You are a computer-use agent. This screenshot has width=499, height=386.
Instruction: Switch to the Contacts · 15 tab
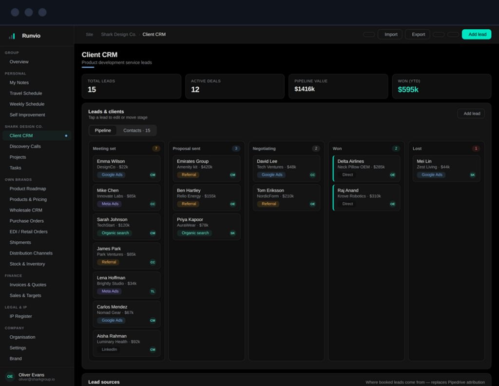137,131
